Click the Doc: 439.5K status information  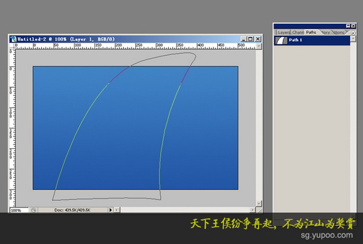[73, 210]
